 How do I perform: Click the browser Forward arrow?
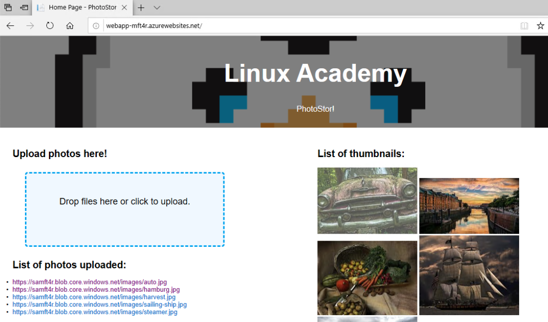pos(30,25)
